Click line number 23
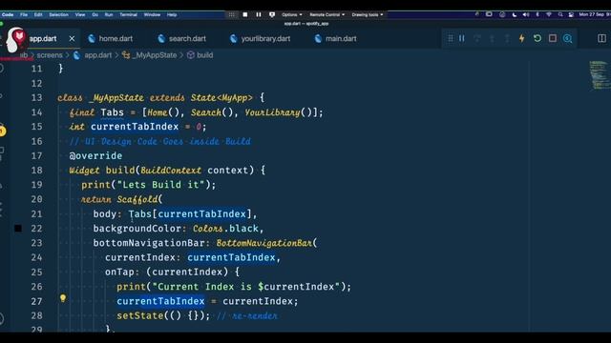This screenshot has height=343, width=611. pyautogui.click(x=36, y=243)
